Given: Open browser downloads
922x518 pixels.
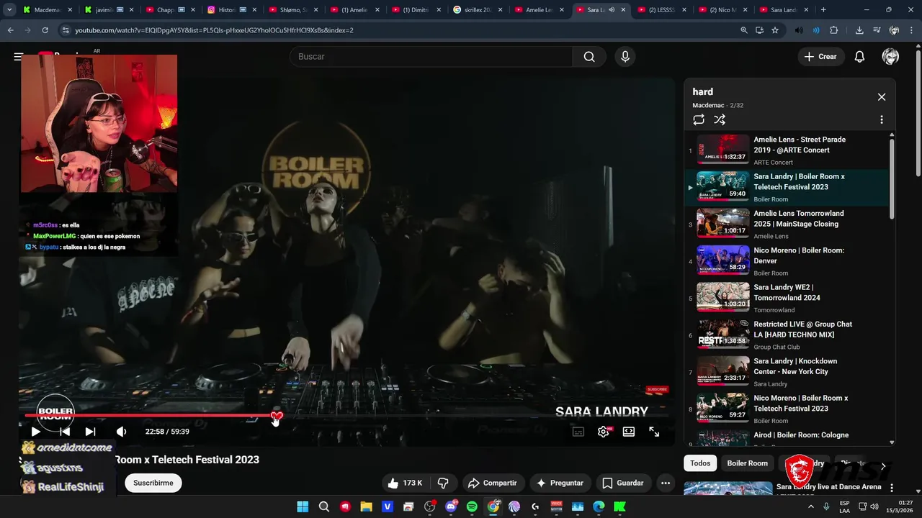Looking at the screenshot, I should (859, 30).
